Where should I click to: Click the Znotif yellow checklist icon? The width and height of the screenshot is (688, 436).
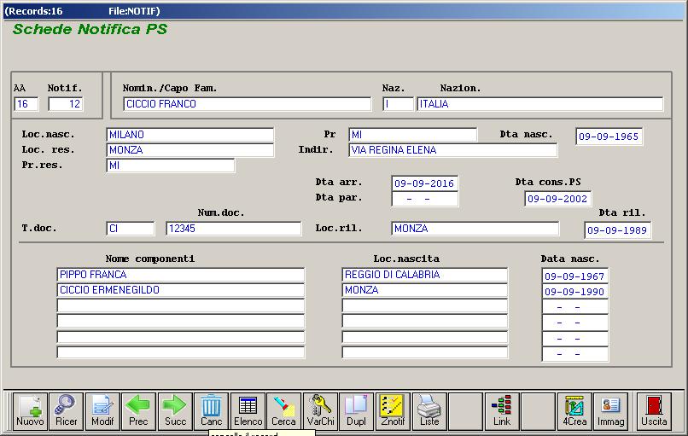pyautogui.click(x=393, y=410)
